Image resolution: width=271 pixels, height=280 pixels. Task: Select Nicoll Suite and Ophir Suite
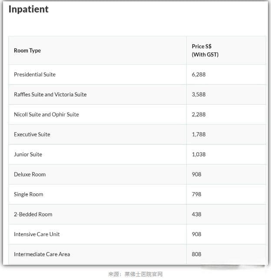46,115
